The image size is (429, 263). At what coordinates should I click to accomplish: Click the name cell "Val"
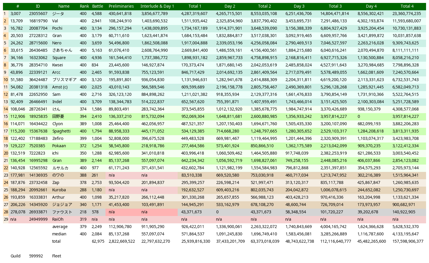[55, 21]
